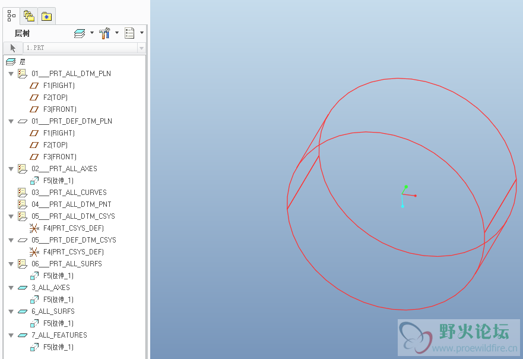Select the 01___PRT_ALL_DTM_PLN layer icon
This screenshot has height=359, width=523.
[23, 74]
